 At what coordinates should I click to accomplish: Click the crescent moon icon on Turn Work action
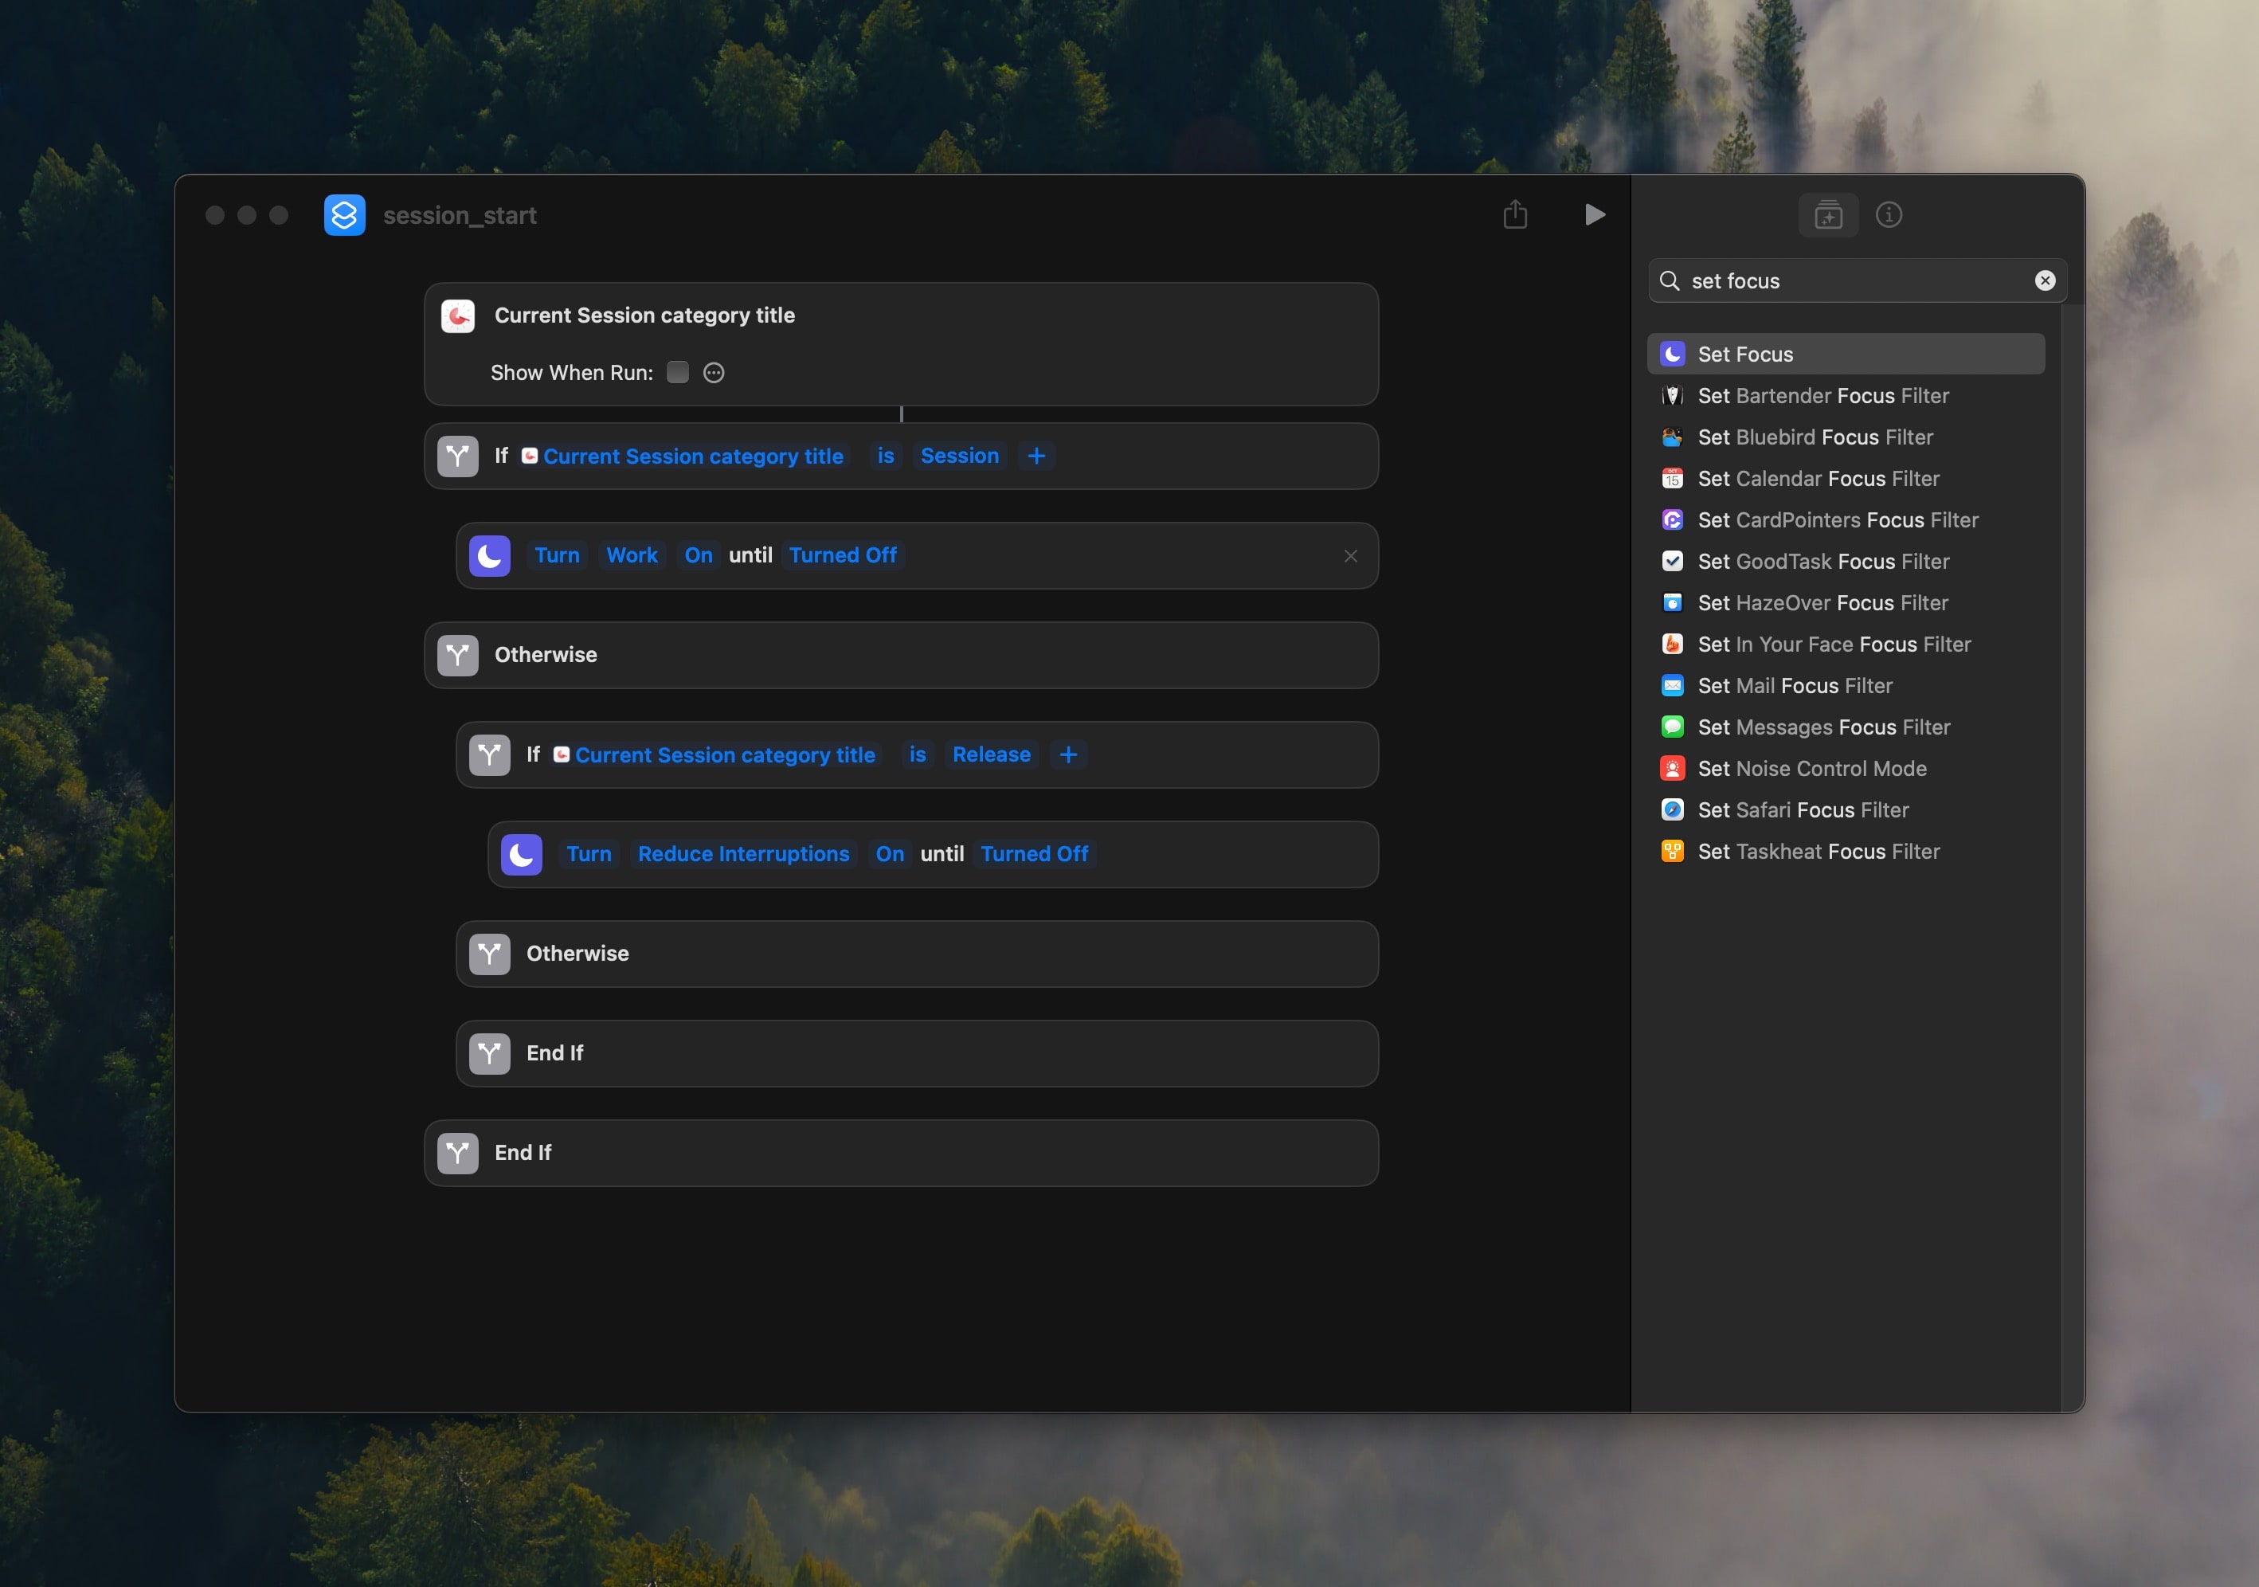tap(489, 555)
